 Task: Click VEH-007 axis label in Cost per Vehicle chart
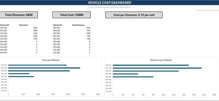(4, 82)
